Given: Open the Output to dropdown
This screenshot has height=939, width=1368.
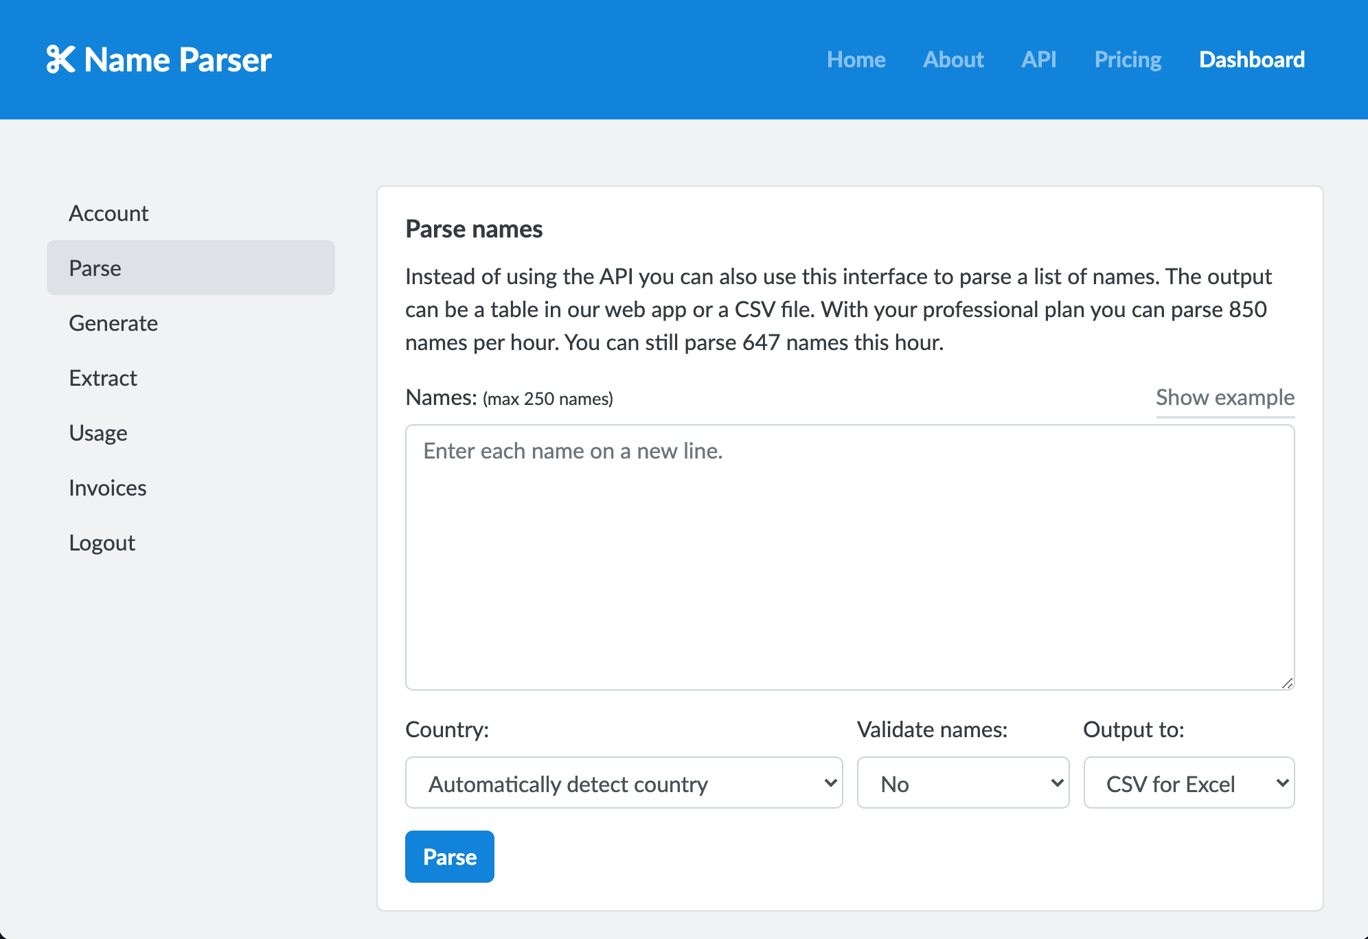Looking at the screenshot, I should coord(1188,782).
